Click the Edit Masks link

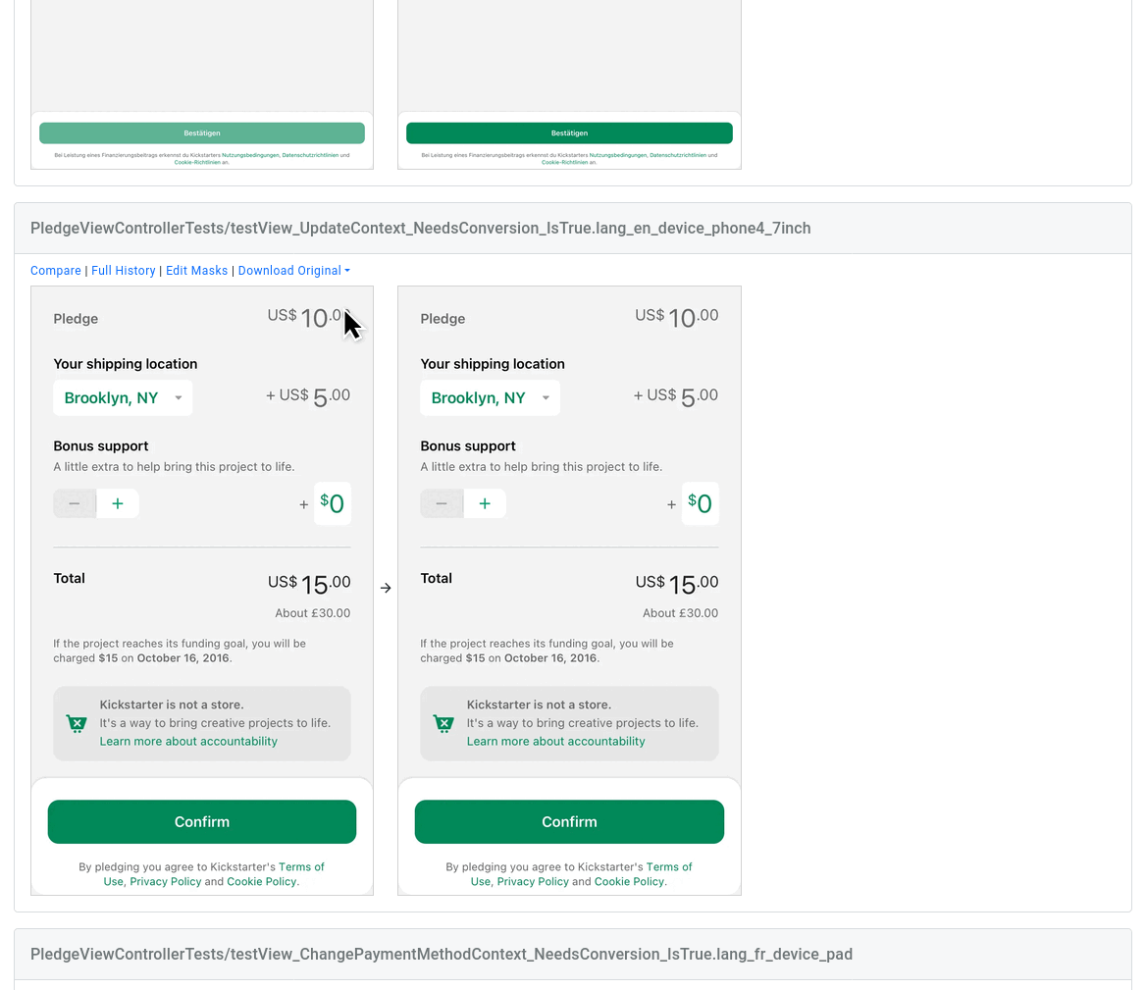pos(196,271)
